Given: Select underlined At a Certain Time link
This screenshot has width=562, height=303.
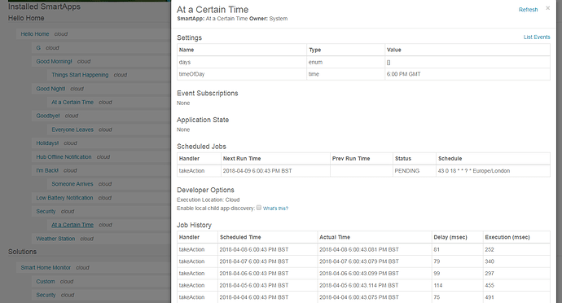Looking at the screenshot, I should tap(72, 225).
